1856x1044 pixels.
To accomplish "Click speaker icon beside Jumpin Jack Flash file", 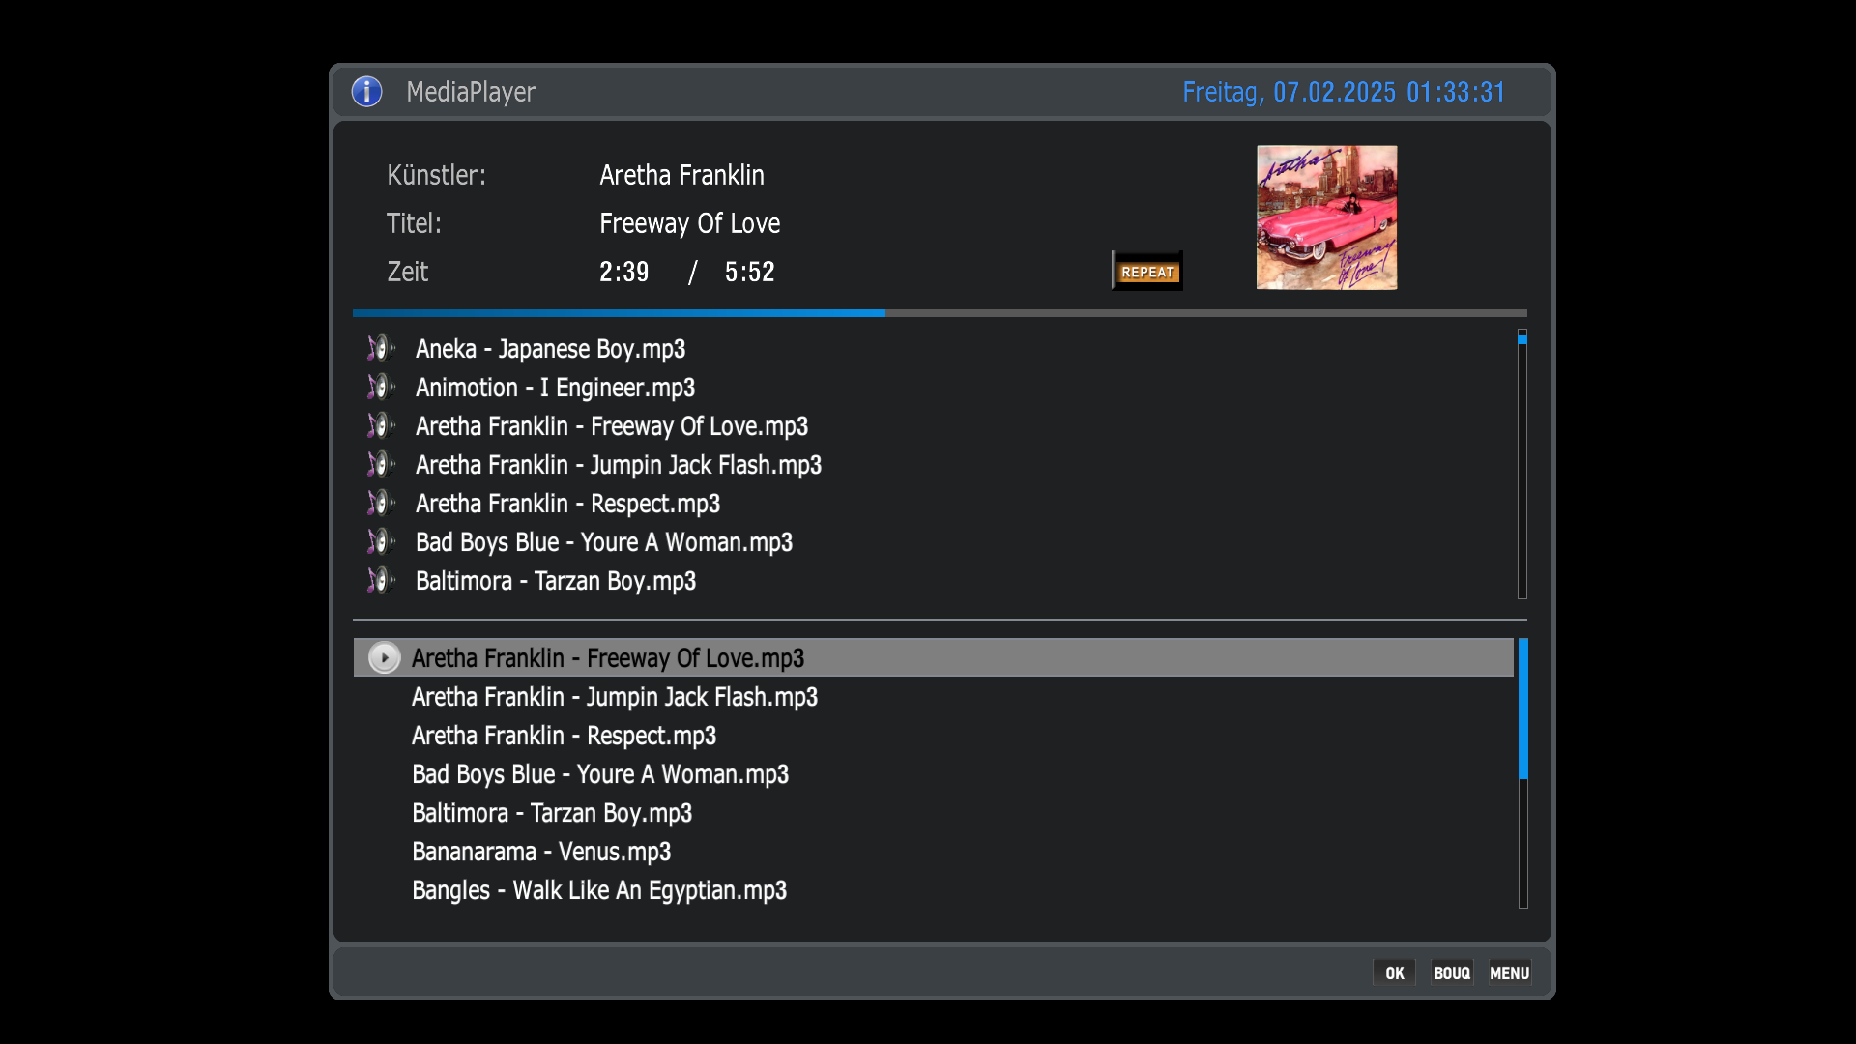I will tap(380, 464).
